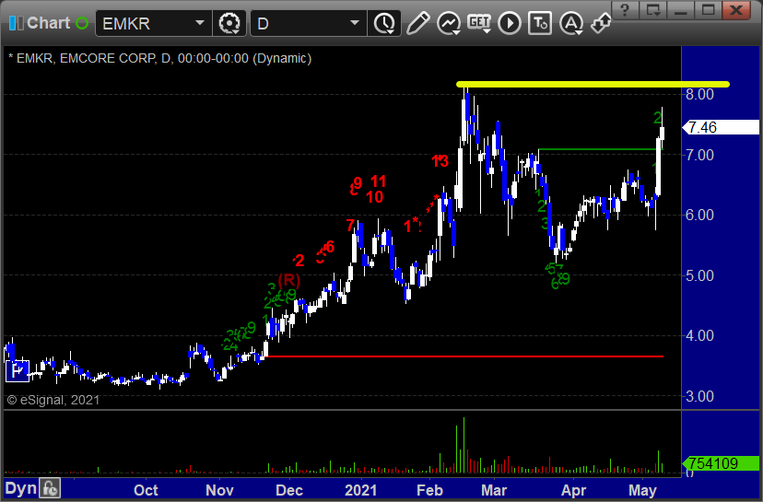Click the blue Chart window icon
Viewport: 763px width, 502px height.
[16, 23]
